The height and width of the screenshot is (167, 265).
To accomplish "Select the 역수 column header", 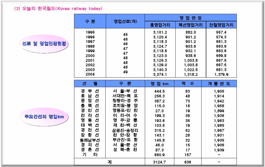I will tap(187, 84).
